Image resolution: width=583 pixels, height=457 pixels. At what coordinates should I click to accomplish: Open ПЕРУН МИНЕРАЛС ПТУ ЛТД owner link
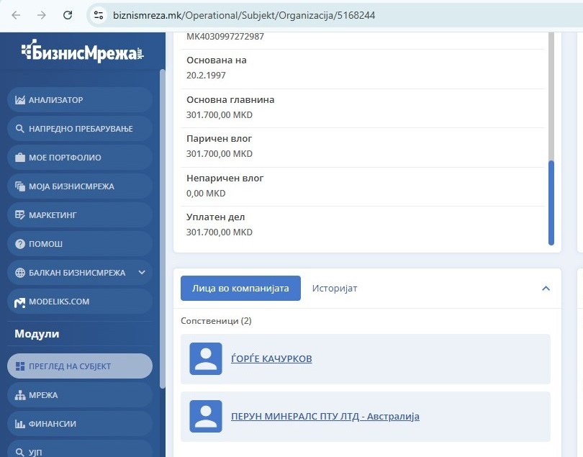(325, 416)
